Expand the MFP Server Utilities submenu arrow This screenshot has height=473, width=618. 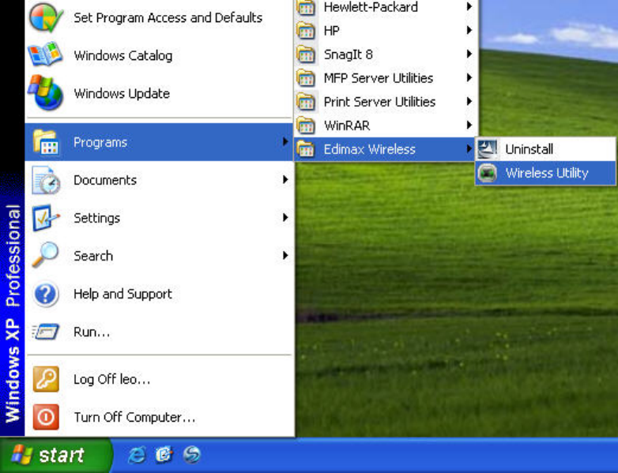click(469, 77)
